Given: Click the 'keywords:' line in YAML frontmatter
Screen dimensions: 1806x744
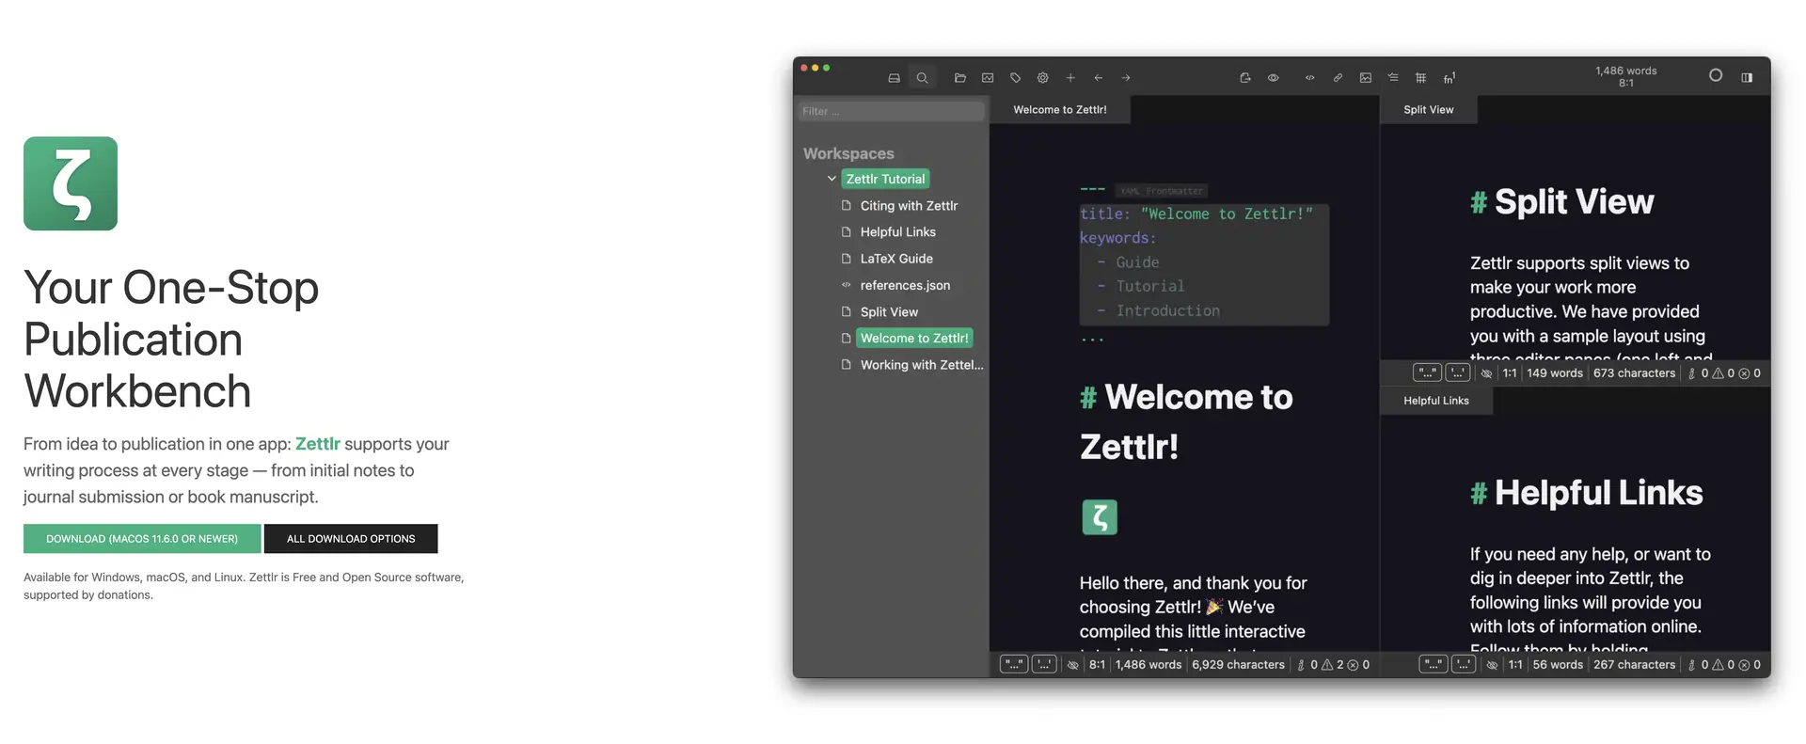Looking at the screenshot, I should [1118, 239].
